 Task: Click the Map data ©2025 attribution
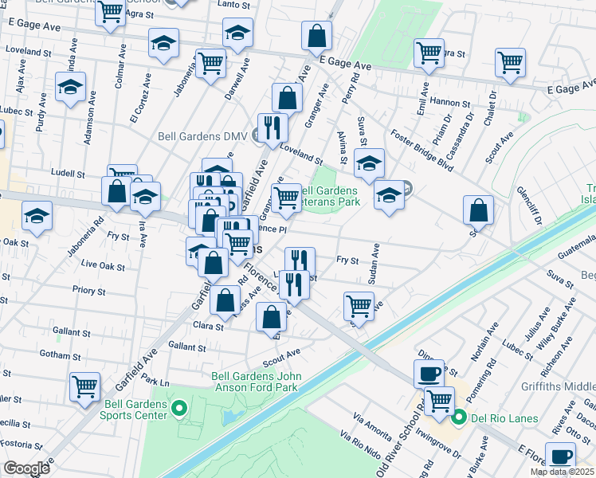pos(562,472)
